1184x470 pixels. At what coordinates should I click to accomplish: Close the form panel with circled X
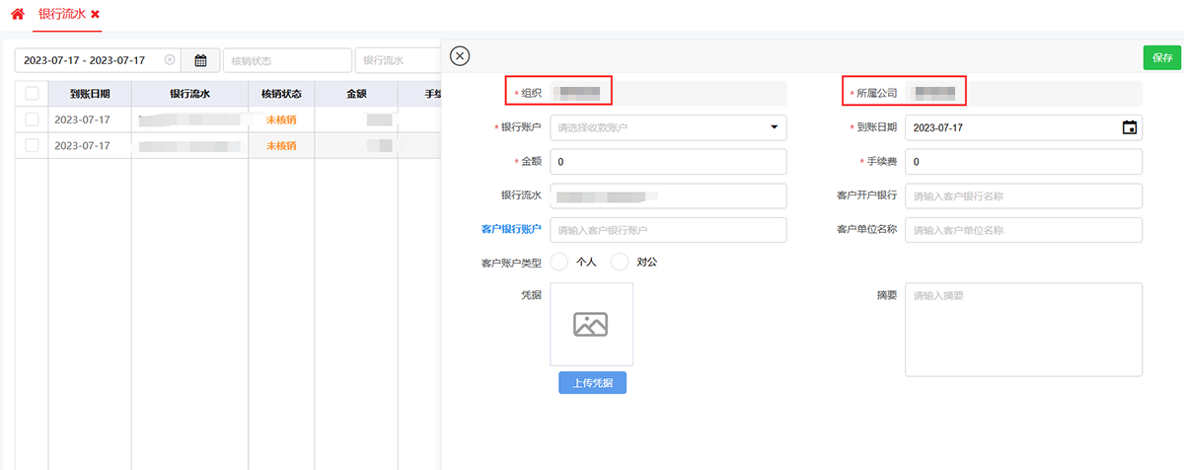click(x=460, y=56)
